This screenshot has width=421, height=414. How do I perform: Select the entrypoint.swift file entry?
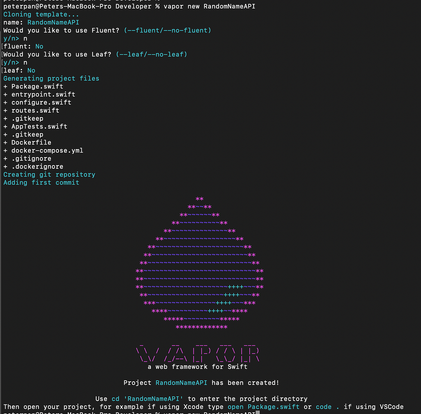tap(43, 94)
